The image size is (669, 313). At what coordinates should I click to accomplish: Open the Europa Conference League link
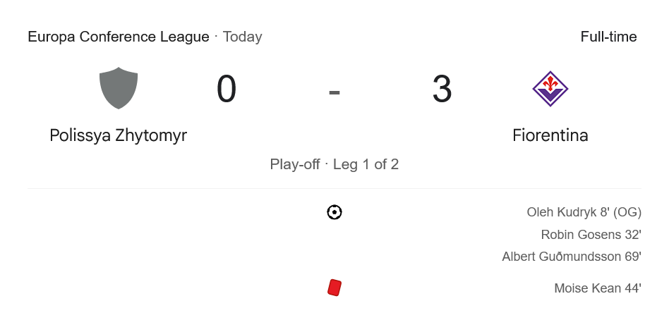[119, 37]
